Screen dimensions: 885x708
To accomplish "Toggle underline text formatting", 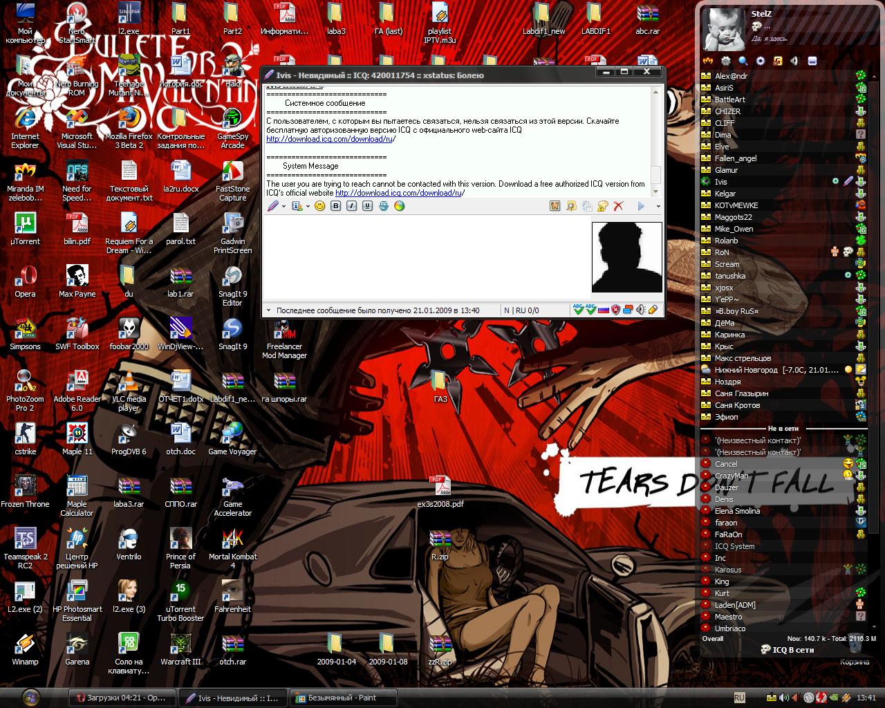I will [x=368, y=206].
